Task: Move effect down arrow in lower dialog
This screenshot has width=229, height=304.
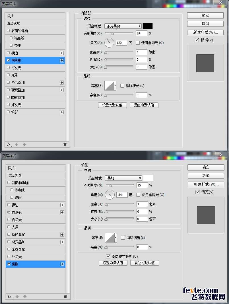Action: tap(25, 296)
